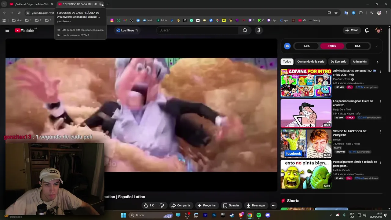This screenshot has width=391, height=220.
Task: Reload the page in Chrome
Action: [x=19, y=13]
